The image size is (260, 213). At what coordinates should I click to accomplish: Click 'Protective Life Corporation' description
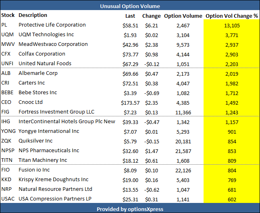[x=52, y=25]
